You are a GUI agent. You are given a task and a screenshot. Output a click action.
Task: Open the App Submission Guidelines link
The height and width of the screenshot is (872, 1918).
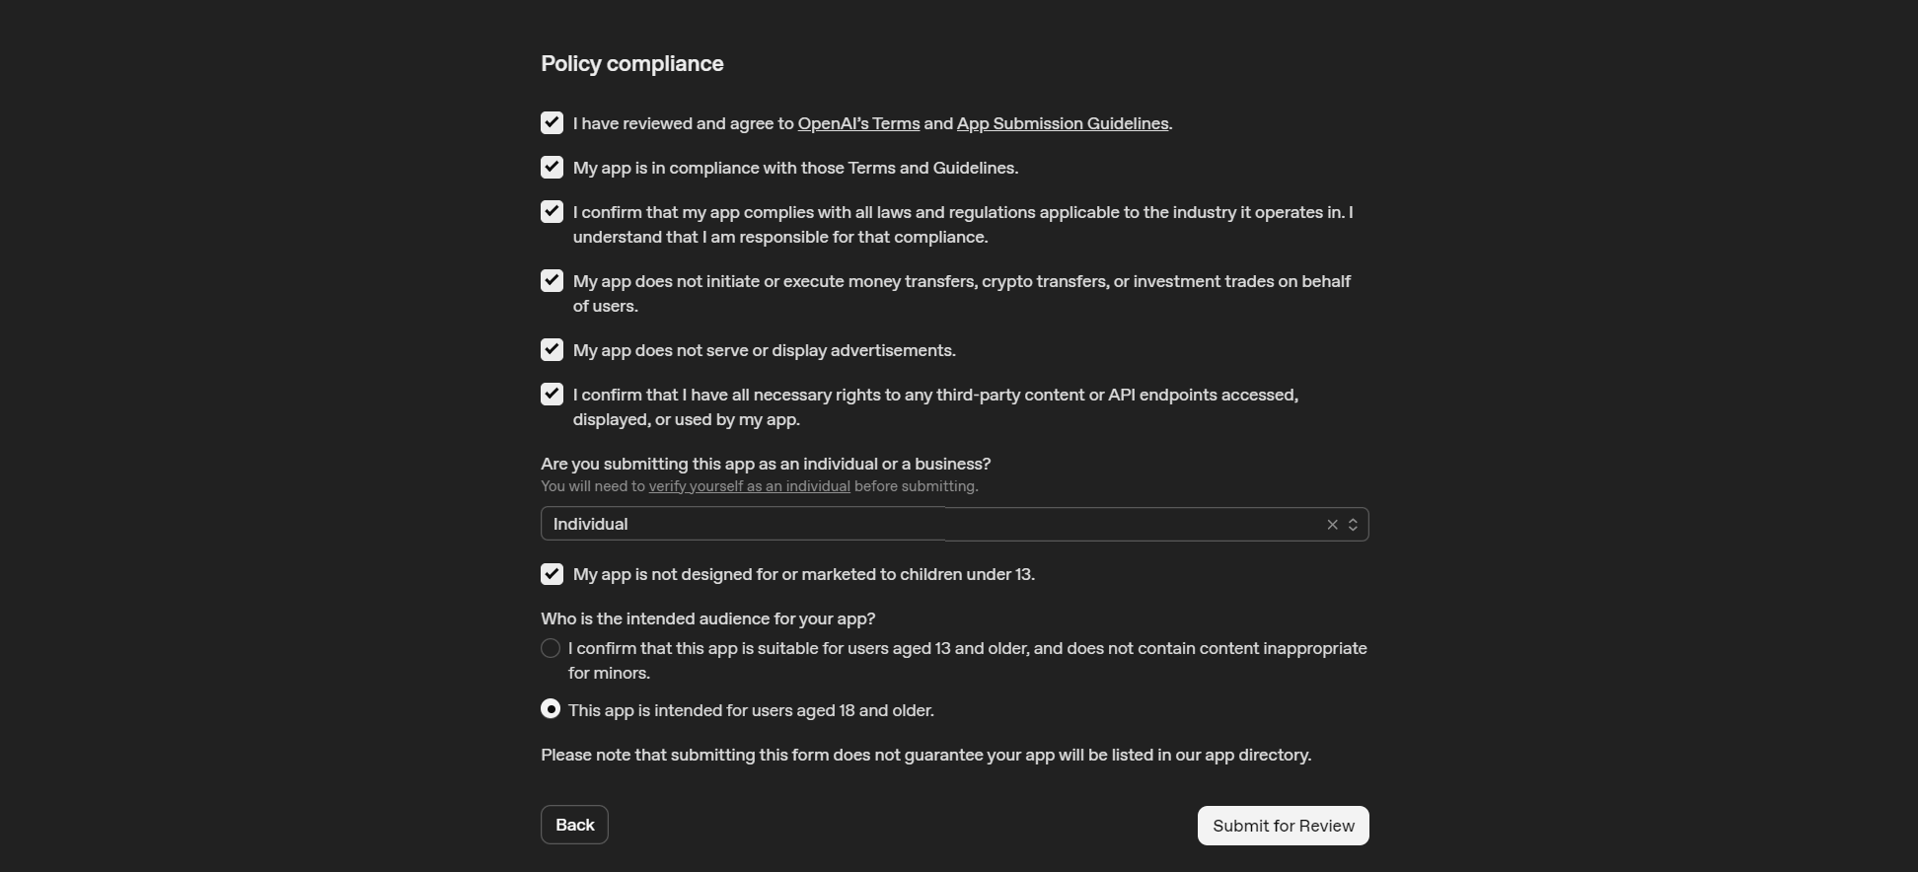(x=1061, y=123)
